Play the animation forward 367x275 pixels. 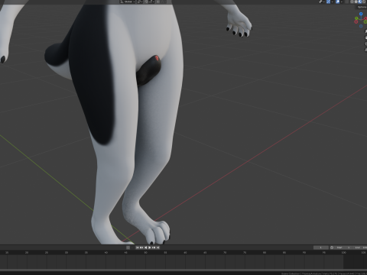[150, 247]
